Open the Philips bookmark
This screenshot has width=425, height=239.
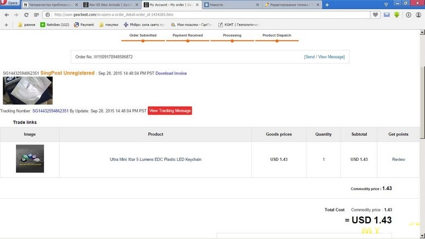tap(144, 24)
